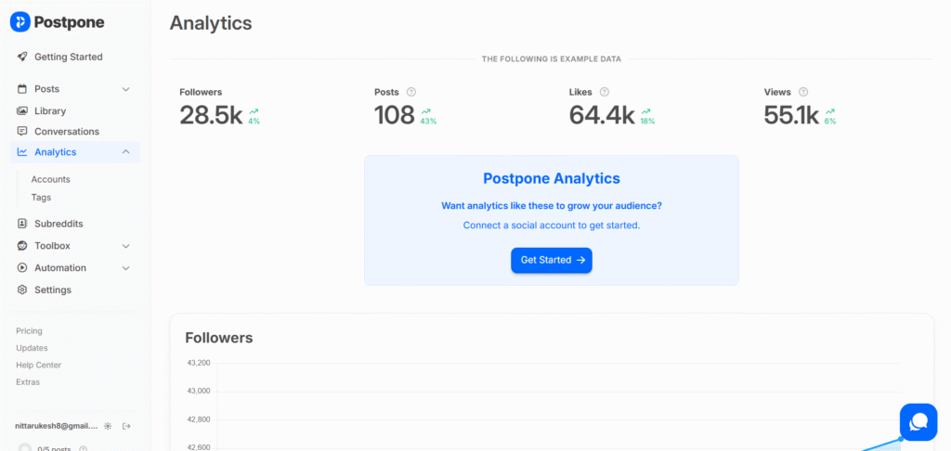Click Followers trend arrow icon showing 4%
The height and width of the screenshot is (451, 951).
(x=254, y=111)
